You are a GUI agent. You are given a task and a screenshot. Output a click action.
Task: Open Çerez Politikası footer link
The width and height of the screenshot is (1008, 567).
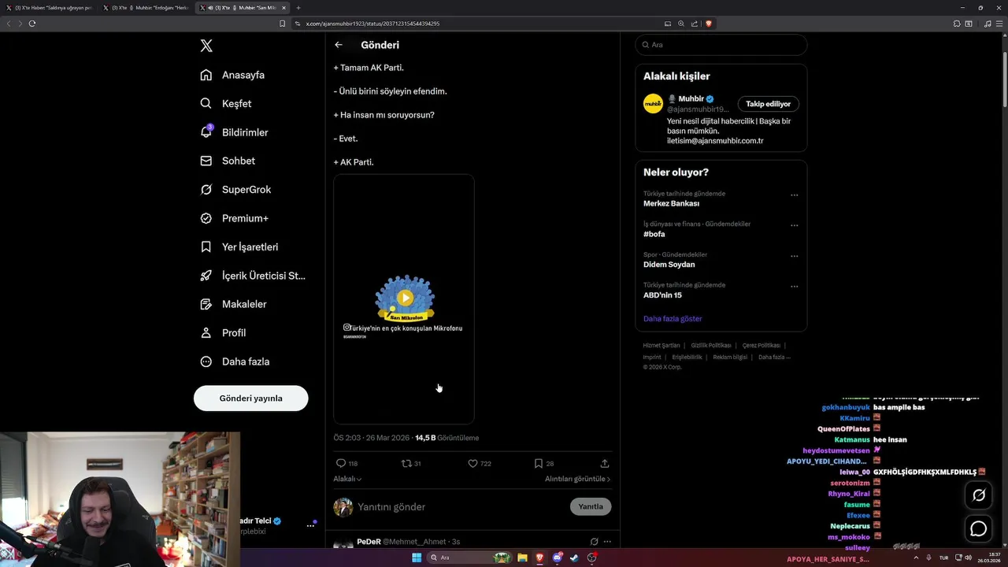click(x=762, y=346)
